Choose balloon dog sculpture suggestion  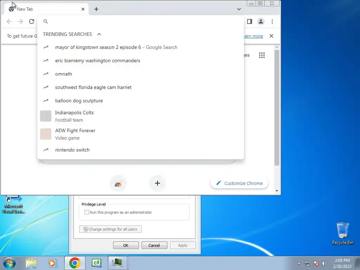point(141,101)
